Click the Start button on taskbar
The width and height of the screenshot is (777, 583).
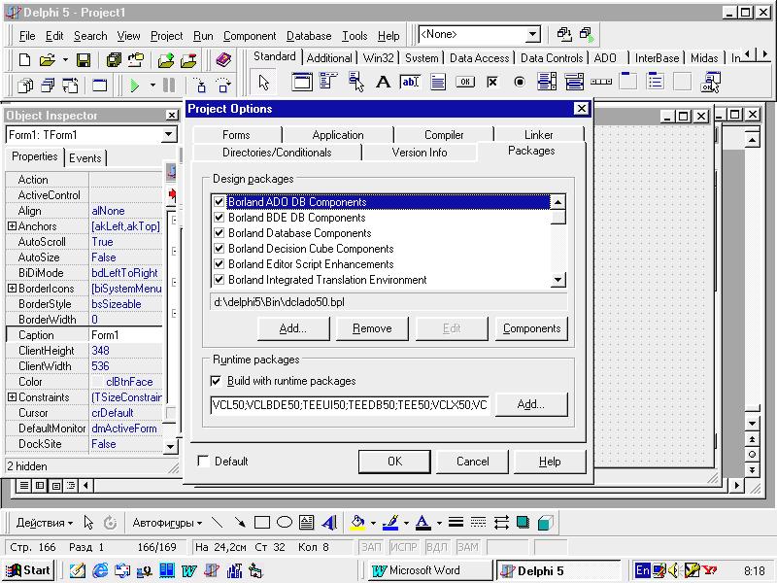coord(28,570)
